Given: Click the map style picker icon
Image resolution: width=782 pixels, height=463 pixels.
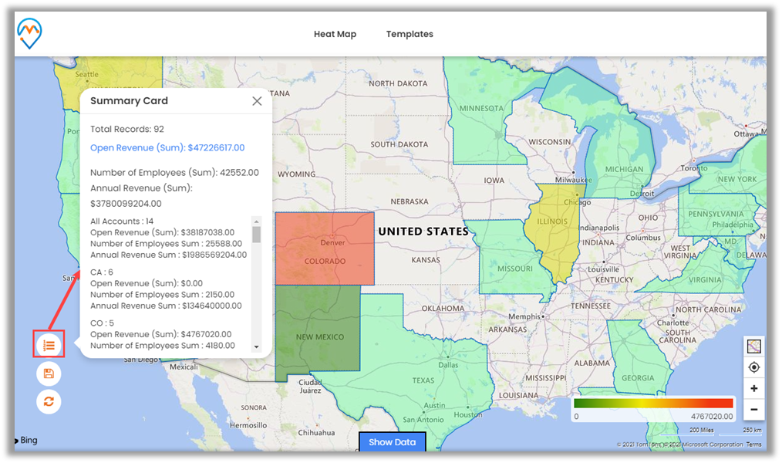Looking at the screenshot, I should [x=753, y=346].
